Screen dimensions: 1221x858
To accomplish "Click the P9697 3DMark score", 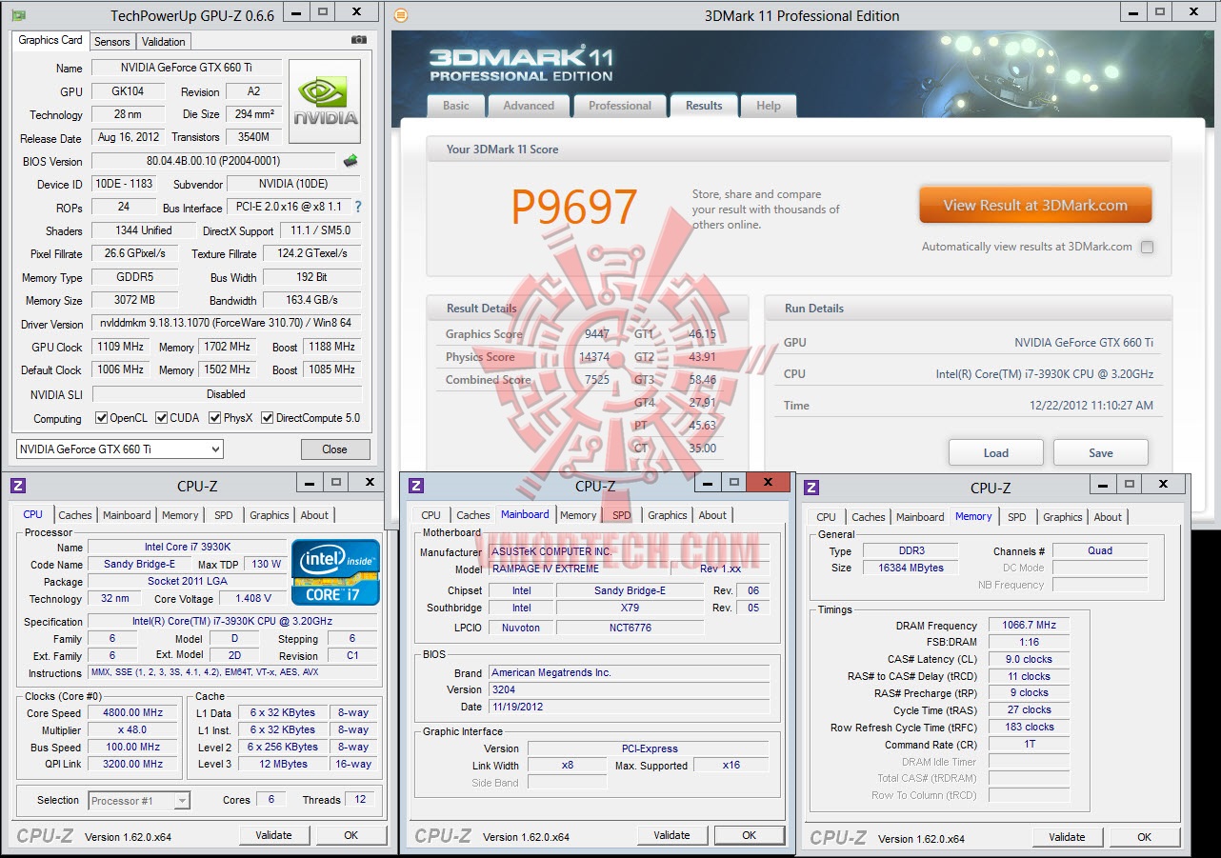I will tap(573, 207).
